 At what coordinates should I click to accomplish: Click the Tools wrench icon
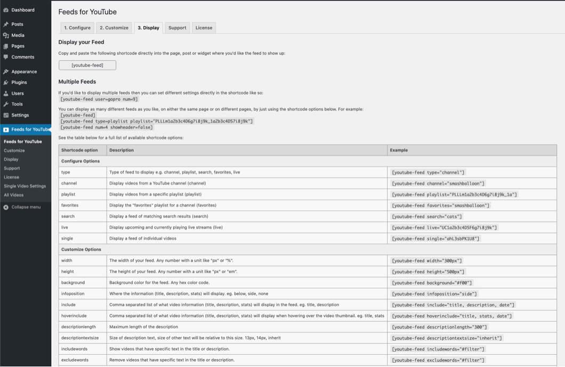(6, 105)
